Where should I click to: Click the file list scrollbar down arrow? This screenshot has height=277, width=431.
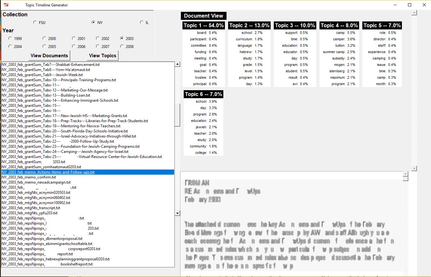(178, 213)
